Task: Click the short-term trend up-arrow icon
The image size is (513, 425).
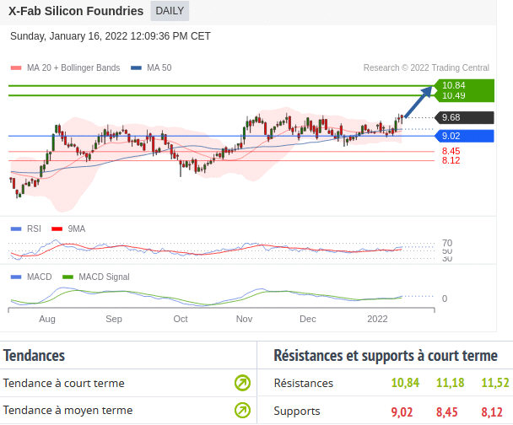Action: pyautogui.click(x=242, y=383)
